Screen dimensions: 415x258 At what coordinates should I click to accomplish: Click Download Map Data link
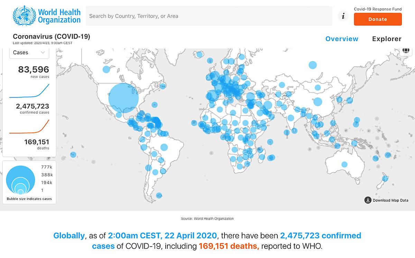point(390,200)
